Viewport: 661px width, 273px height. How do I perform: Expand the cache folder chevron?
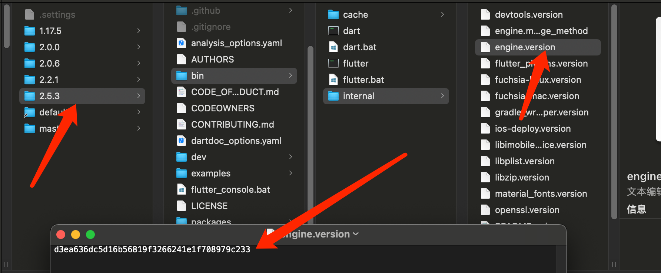coord(442,14)
